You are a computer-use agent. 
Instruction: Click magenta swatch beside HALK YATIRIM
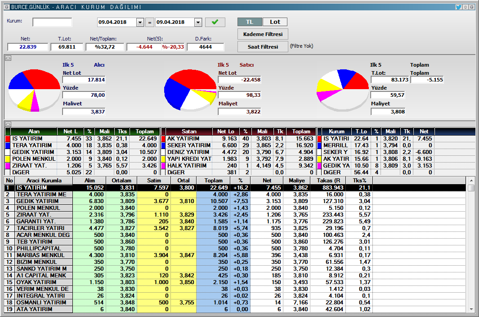(x=163, y=166)
